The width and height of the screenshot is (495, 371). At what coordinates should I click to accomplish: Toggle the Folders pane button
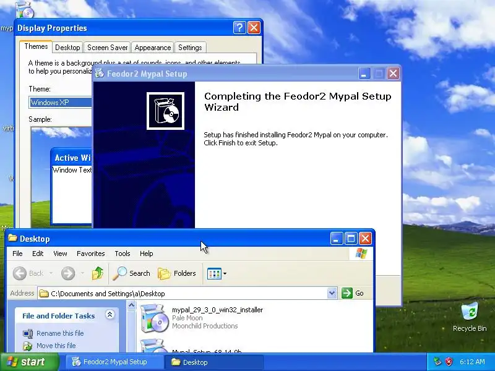pos(177,273)
